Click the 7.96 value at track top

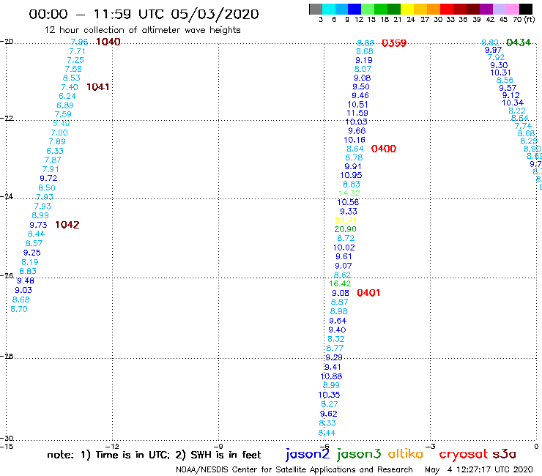click(x=79, y=42)
